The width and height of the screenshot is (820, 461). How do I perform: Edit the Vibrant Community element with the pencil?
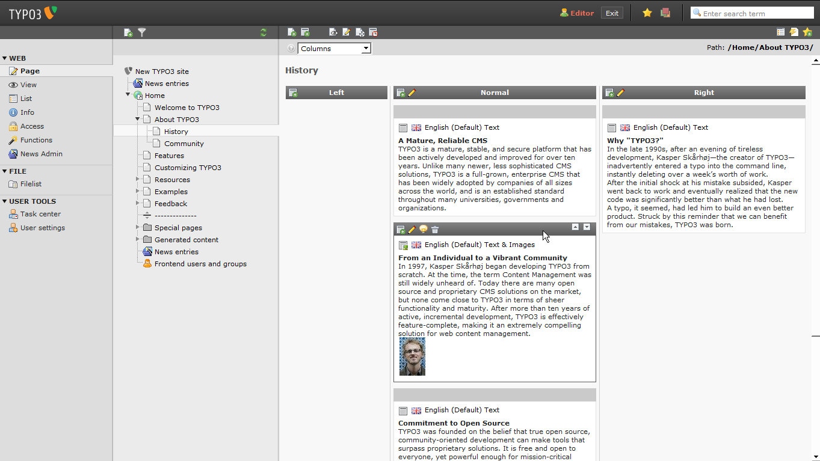click(x=412, y=230)
